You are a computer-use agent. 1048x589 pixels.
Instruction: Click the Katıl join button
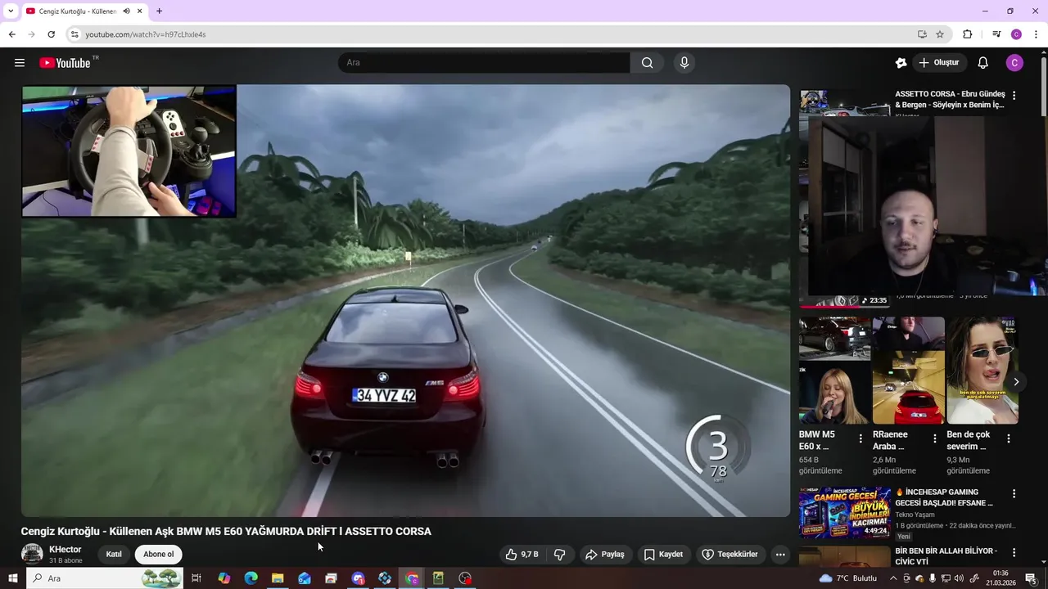(x=114, y=555)
